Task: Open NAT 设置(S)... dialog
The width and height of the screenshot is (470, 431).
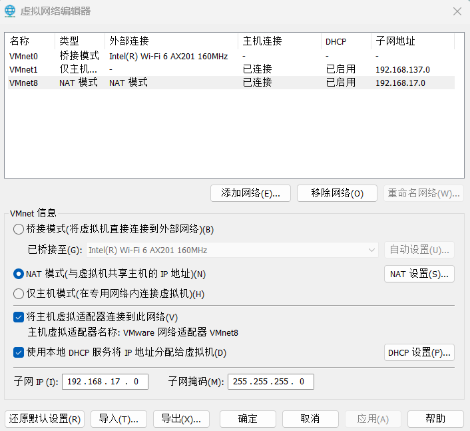Action: pos(419,274)
